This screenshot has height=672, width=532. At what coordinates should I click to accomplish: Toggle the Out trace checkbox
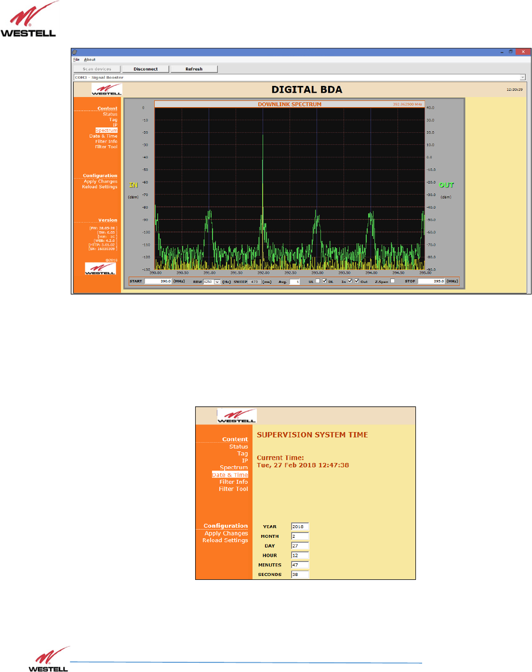(x=357, y=281)
